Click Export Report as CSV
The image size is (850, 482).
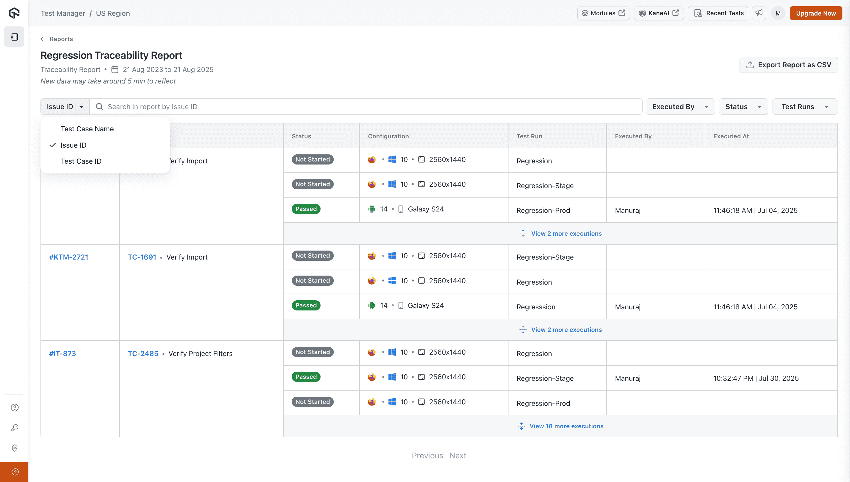point(788,65)
